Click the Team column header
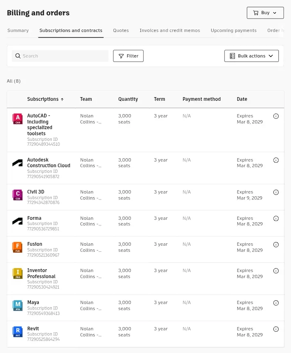This screenshot has height=353, width=291. point(86,99)
